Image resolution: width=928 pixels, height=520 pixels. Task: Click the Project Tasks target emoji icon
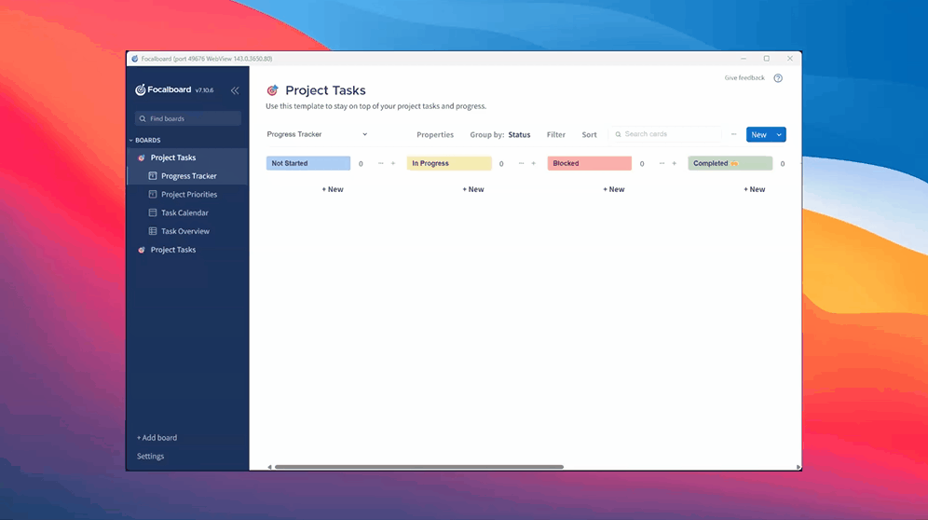point(272,90)
